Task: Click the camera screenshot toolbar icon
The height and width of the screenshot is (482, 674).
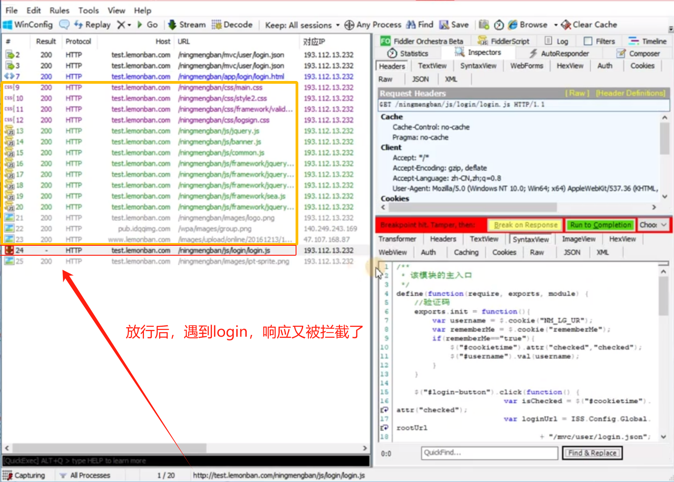Action: [484, 24]
